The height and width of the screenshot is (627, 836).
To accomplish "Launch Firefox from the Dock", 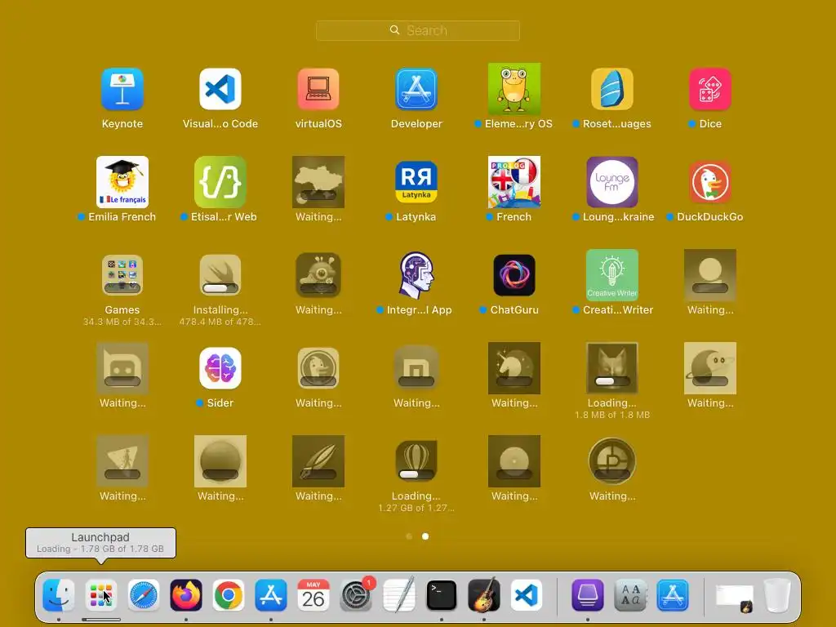I will point(186,595).
